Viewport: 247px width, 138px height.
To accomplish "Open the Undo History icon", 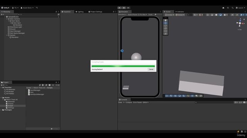I will point(228,8).
